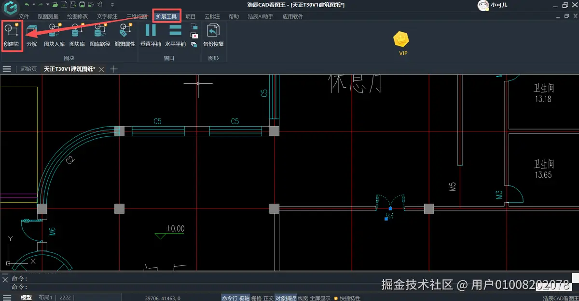Toggle 线宽 lineweight display

(x=303, y=298)
